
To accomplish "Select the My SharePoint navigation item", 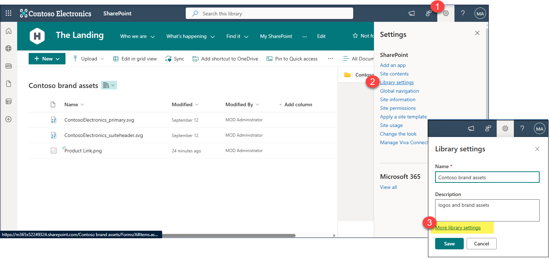I will 276,36.
